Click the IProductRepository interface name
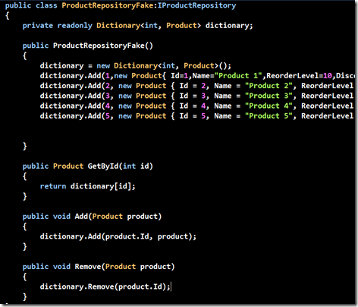358x307 pixels. pyautogui.click(x=196, y=5)
